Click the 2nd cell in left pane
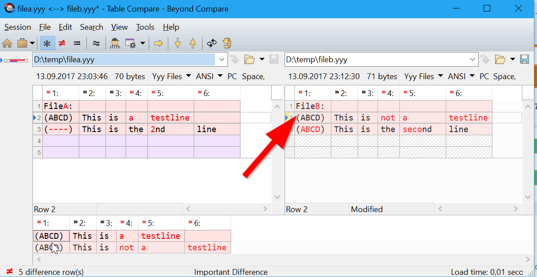 click(x=171, y=129)
